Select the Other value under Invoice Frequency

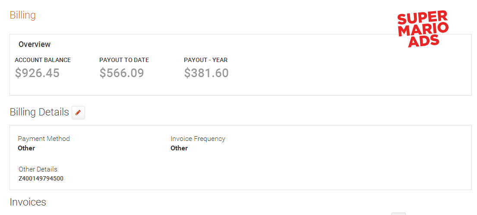pyautogui.click(x=179, y=148)
